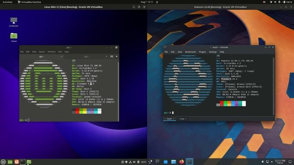
Task: Open Help menu in Mint terminal
Action: pyautogui.click(x=67, y=52)
